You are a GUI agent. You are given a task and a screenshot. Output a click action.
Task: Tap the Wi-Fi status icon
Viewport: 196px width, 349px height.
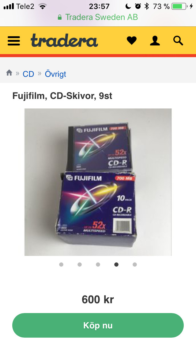[42, 6]
